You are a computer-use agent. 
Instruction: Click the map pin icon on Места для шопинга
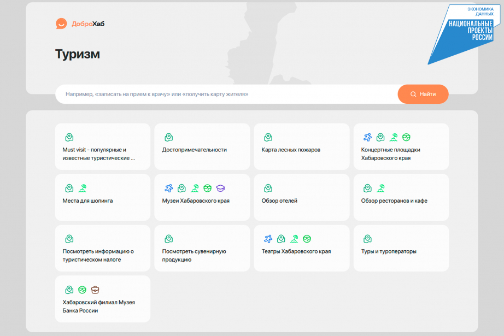(x=69, y=188)
